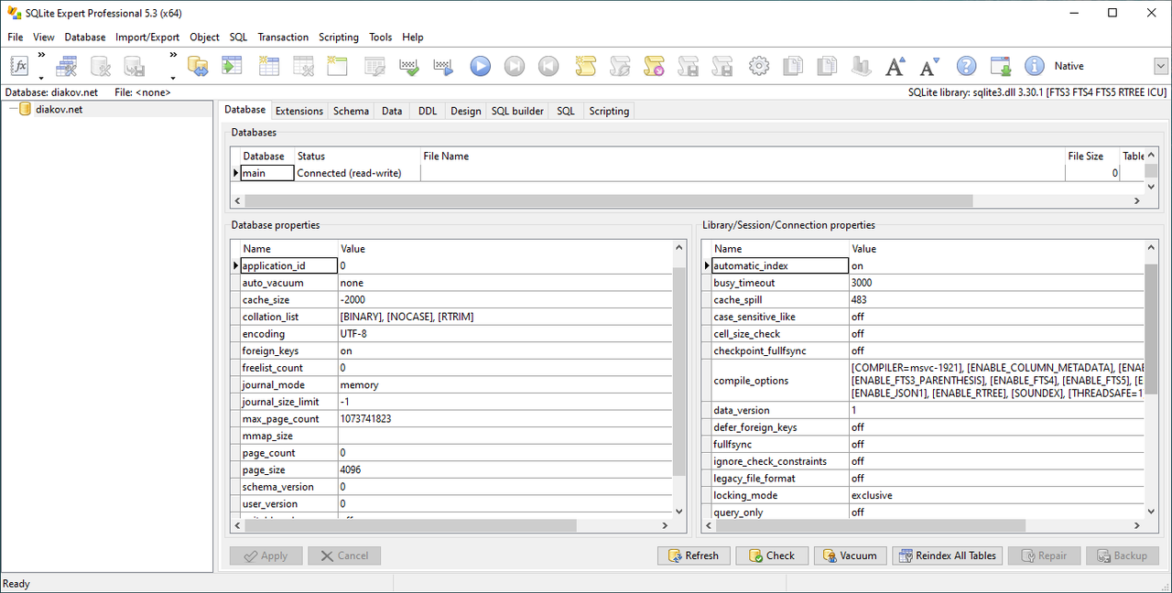This screenshot has width=1172, height=593.
Task: Click the grayed save script icon
Action: tap(689, 66)
